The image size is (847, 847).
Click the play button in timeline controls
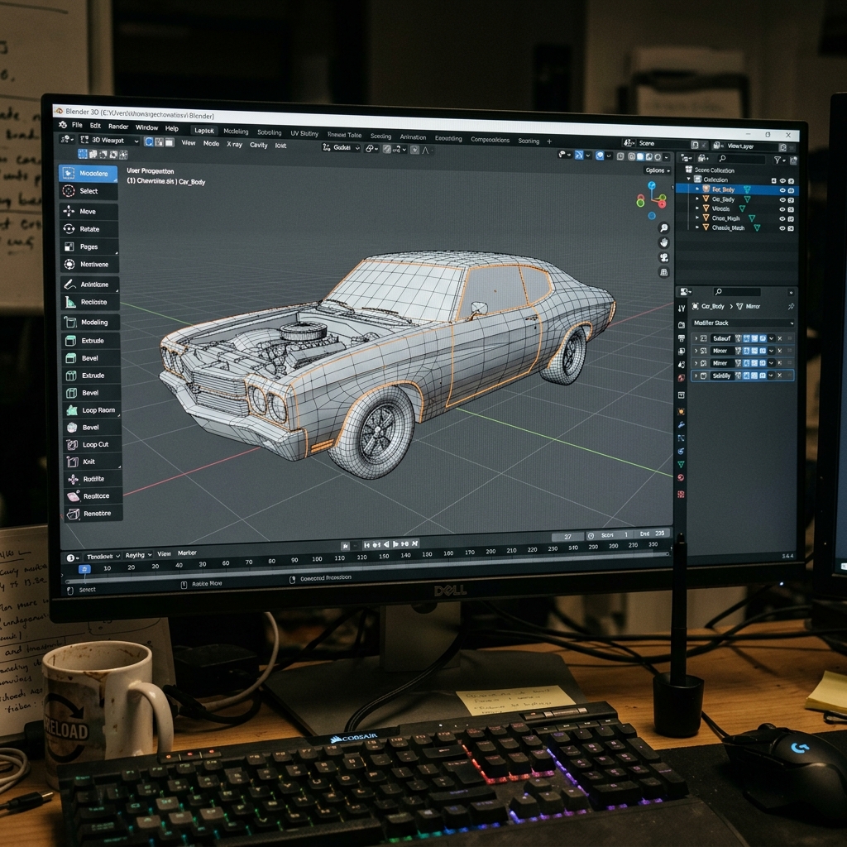tap(395, 544)
